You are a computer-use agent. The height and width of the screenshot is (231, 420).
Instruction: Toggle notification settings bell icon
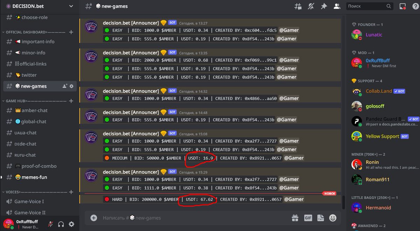(x=311, y=6)
